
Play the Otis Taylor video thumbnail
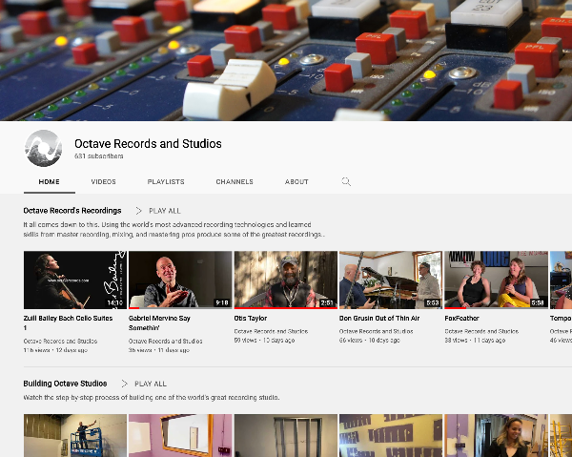point(285,280)
